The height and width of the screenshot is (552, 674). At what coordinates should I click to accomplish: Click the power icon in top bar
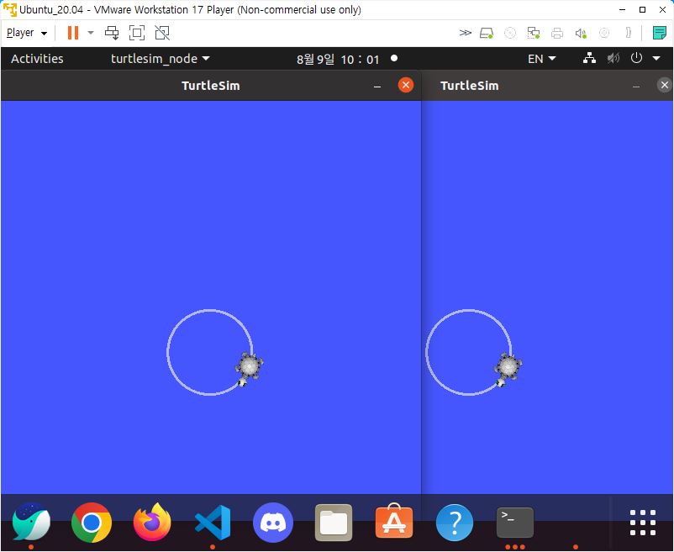[x=636, y=58]
